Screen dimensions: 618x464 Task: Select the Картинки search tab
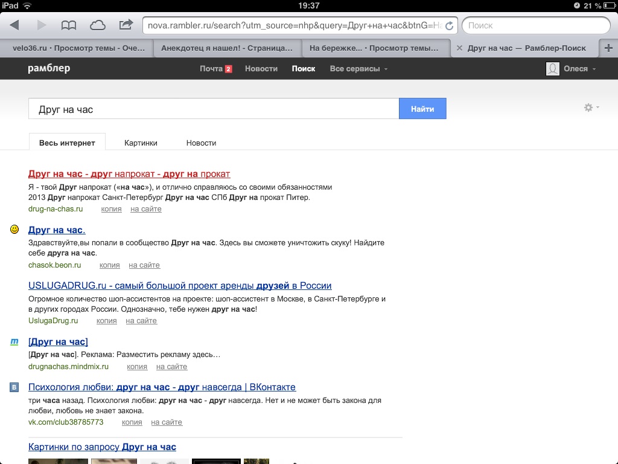coord(141,143)
